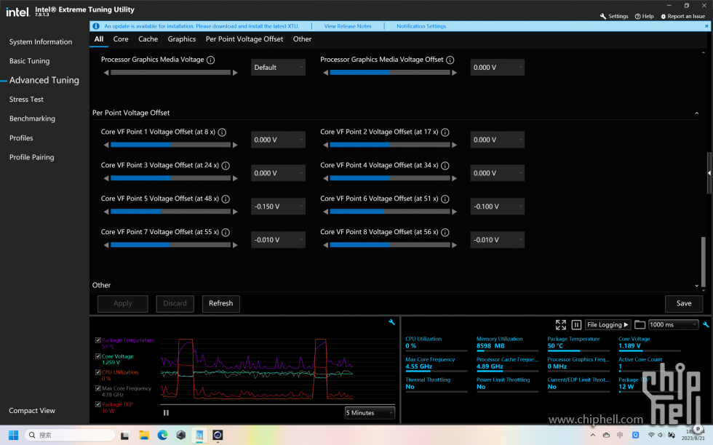Dismiss the update notification bar
713x445 pixels.
tap(706, 26)
